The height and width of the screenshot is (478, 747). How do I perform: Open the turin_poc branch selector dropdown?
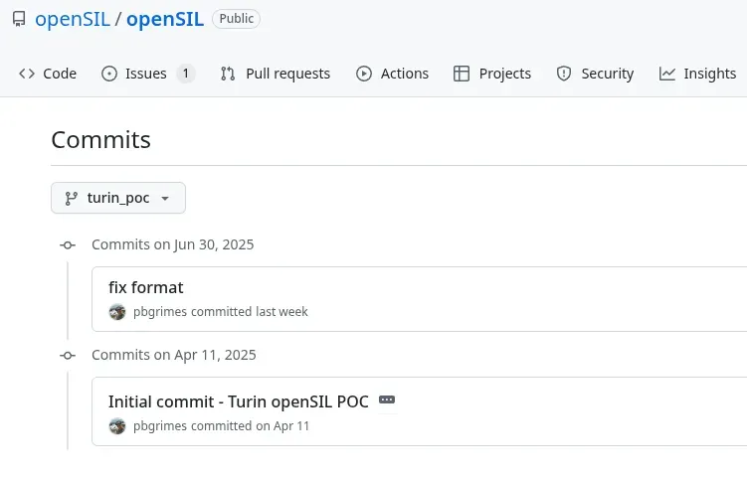[118, 198]
